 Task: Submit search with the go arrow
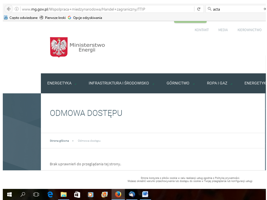[x=264, y=9]
